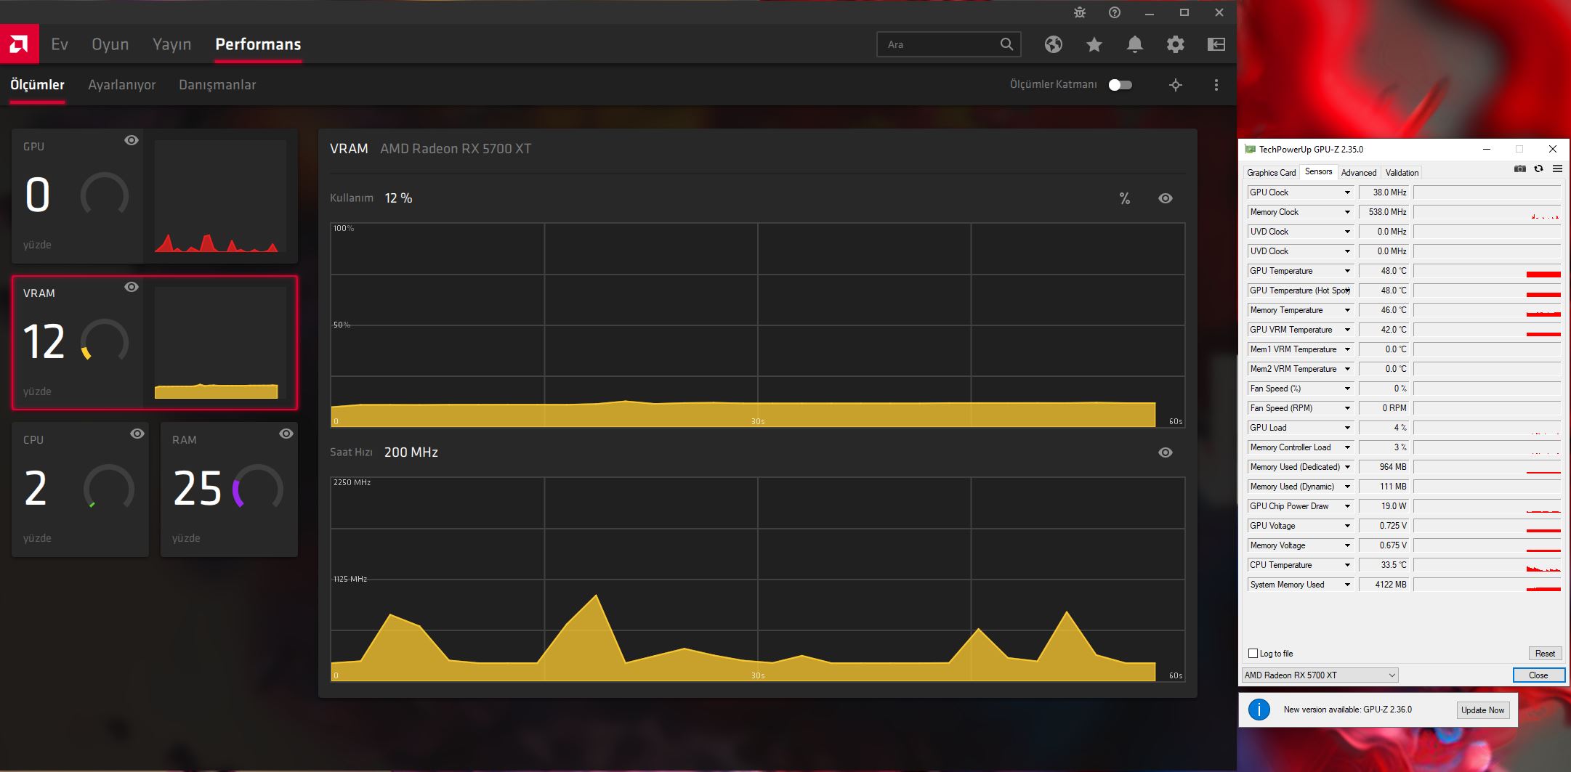Open System Memory Used sensor dropdown
1571x772 pixels.
coord(1347,585)
